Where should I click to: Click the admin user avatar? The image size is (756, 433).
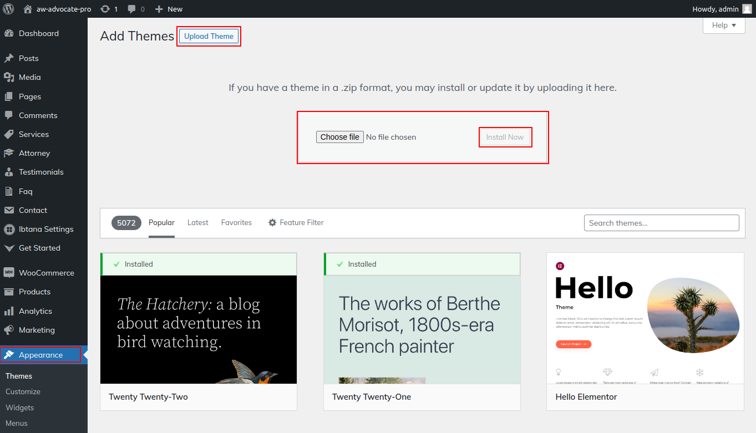click(x=747, y=9)
